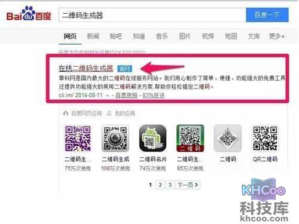Click the 二维码名片 app label

(153, 159)
